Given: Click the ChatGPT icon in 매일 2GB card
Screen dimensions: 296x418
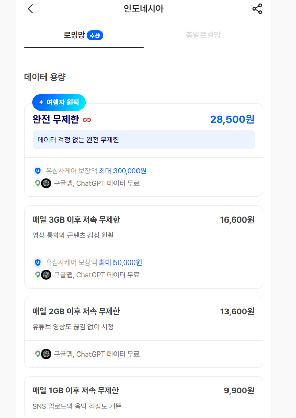Looking at the screenshot, I should click(47, 354).
